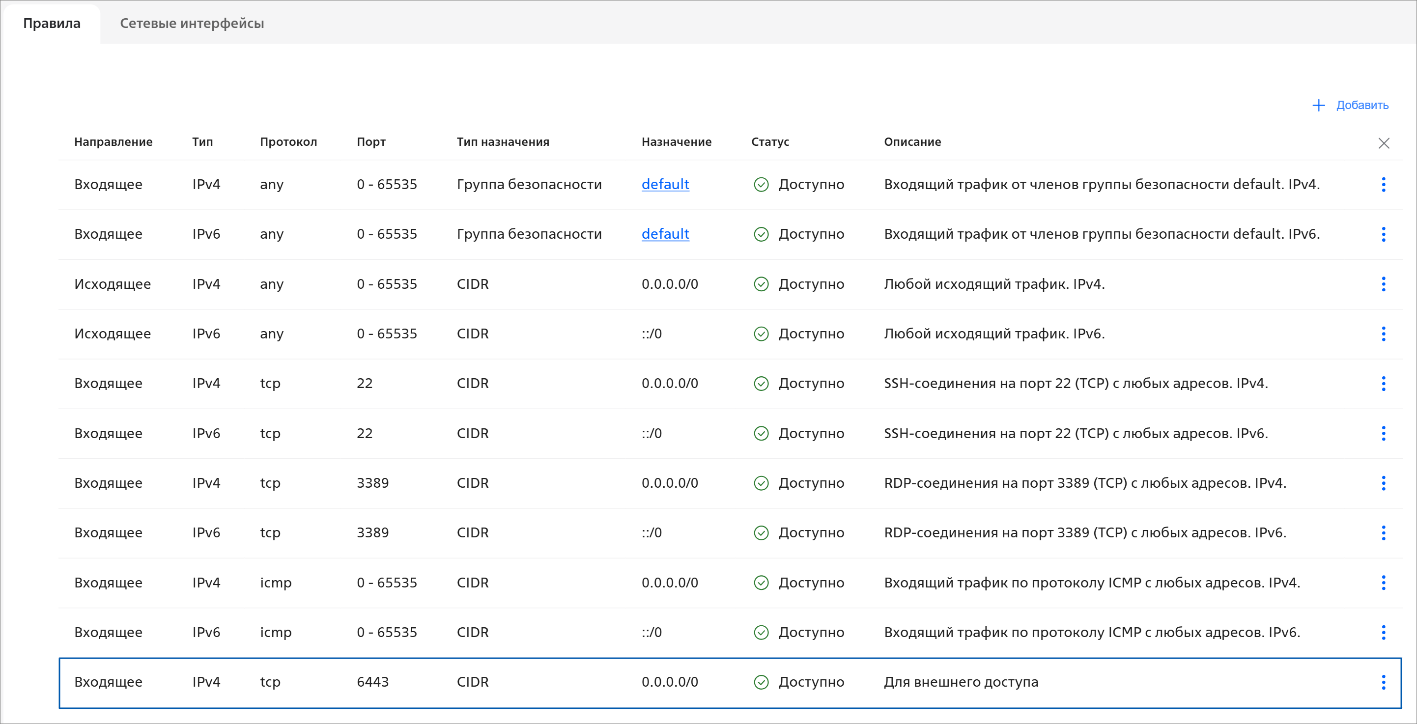Open default link in IPv6 security group row
Image resolution: width=1417 pixels, height=724 pixels.
tap(664, 234)
